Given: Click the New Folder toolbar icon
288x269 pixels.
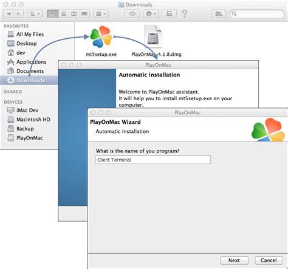Looking at the screenshot, I should (219, 14).
